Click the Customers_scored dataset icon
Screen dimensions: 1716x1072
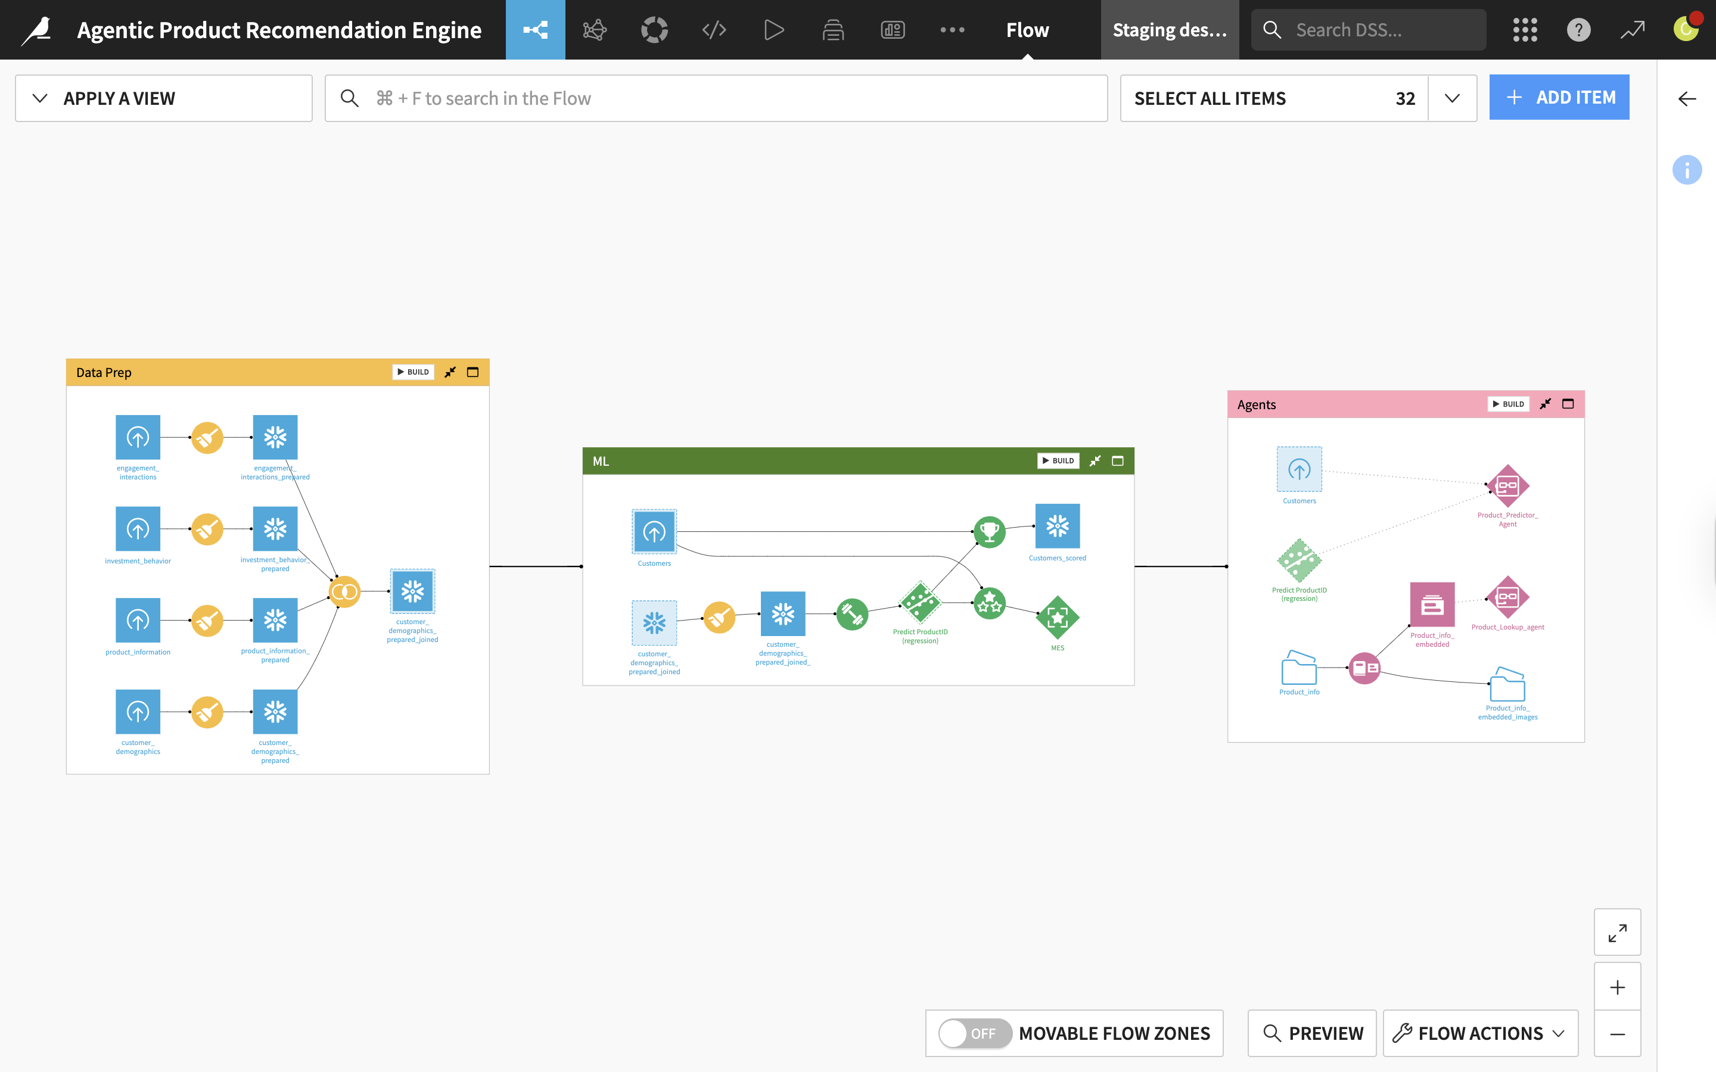pos(1057,526)
